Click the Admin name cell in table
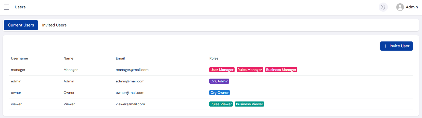Image resolution: width=422 pixels, height=118 pixels. click(69, 81)
